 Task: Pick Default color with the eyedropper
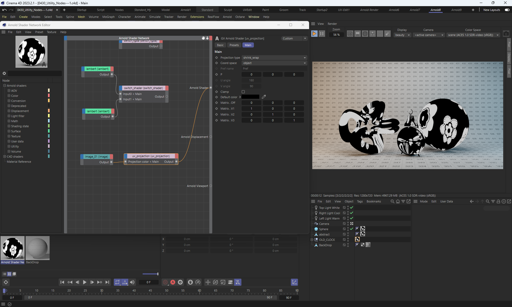point(264,97)
